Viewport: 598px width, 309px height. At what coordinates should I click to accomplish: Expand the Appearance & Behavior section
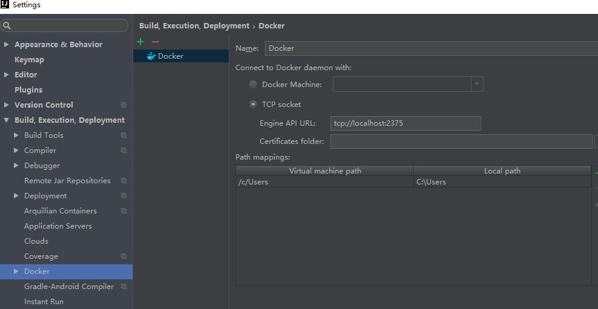(6, 45)
